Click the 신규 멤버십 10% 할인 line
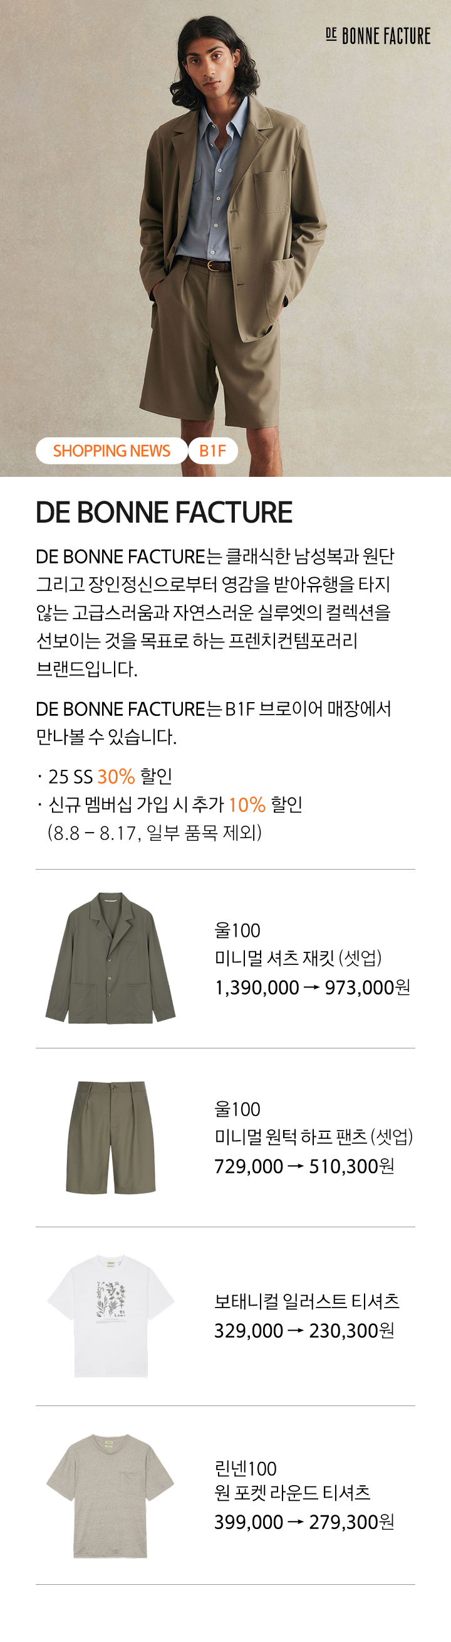 [x=169, y=804]
